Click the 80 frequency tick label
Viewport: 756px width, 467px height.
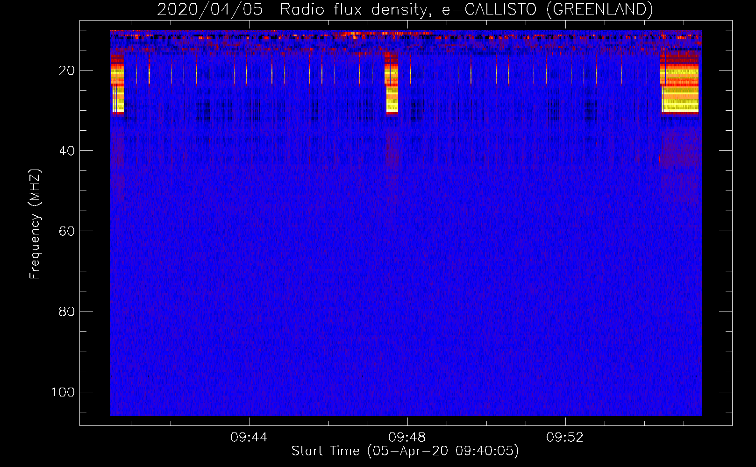tap(67, 311)
